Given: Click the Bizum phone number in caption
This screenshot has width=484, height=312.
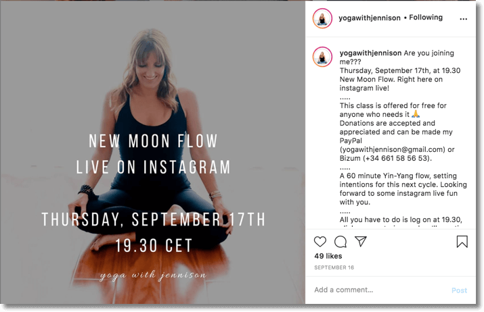Looking at the screenshot, I should [398, 158].
